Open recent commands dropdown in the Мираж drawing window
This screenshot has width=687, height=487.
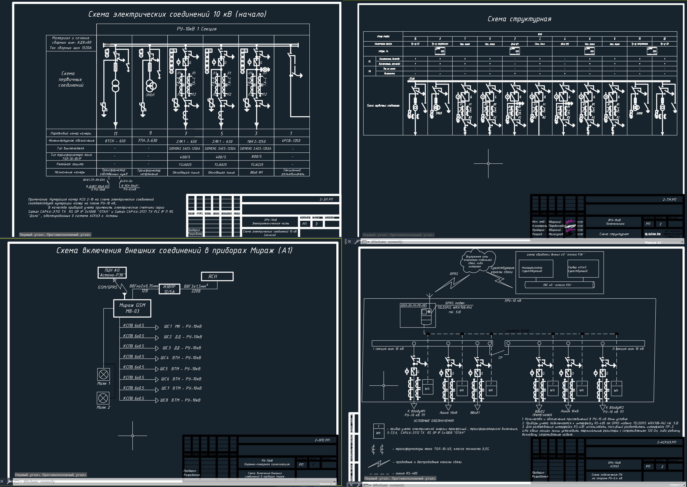pos(21,482)
